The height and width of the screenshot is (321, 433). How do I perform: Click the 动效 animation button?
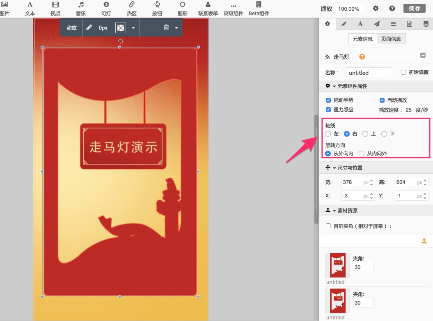coord(71,28)
